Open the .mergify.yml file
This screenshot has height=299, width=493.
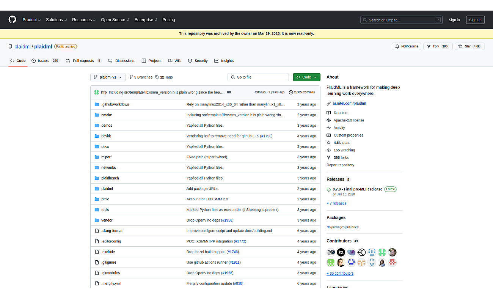[111, 283]
